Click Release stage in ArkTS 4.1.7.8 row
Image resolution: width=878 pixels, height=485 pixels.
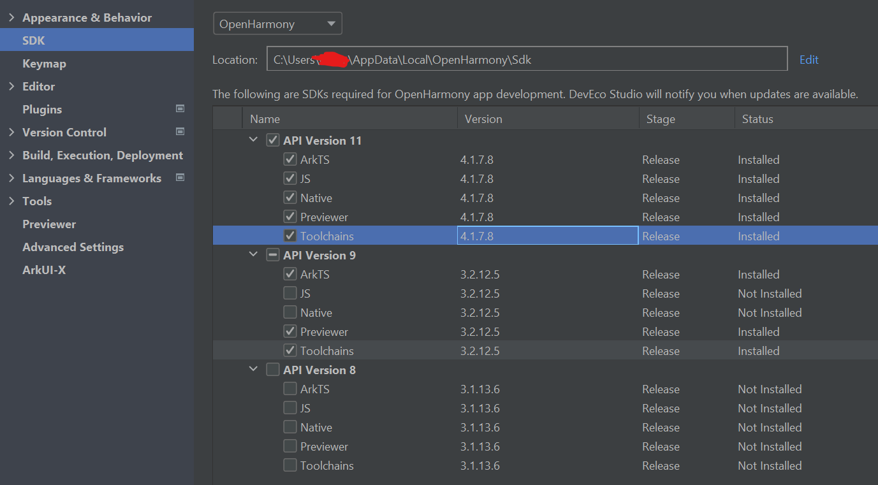tap(661, 159)
